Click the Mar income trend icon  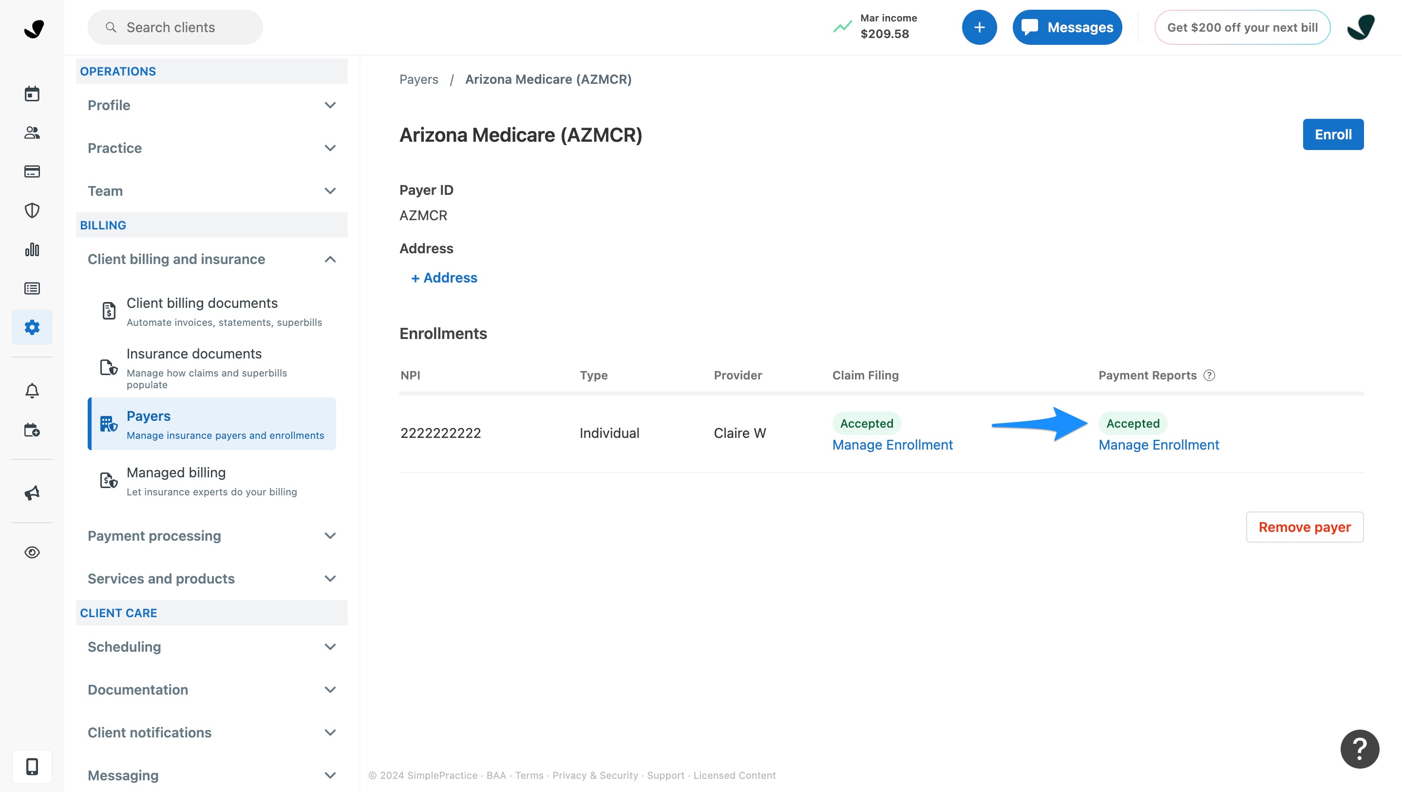tap(842, 27)
